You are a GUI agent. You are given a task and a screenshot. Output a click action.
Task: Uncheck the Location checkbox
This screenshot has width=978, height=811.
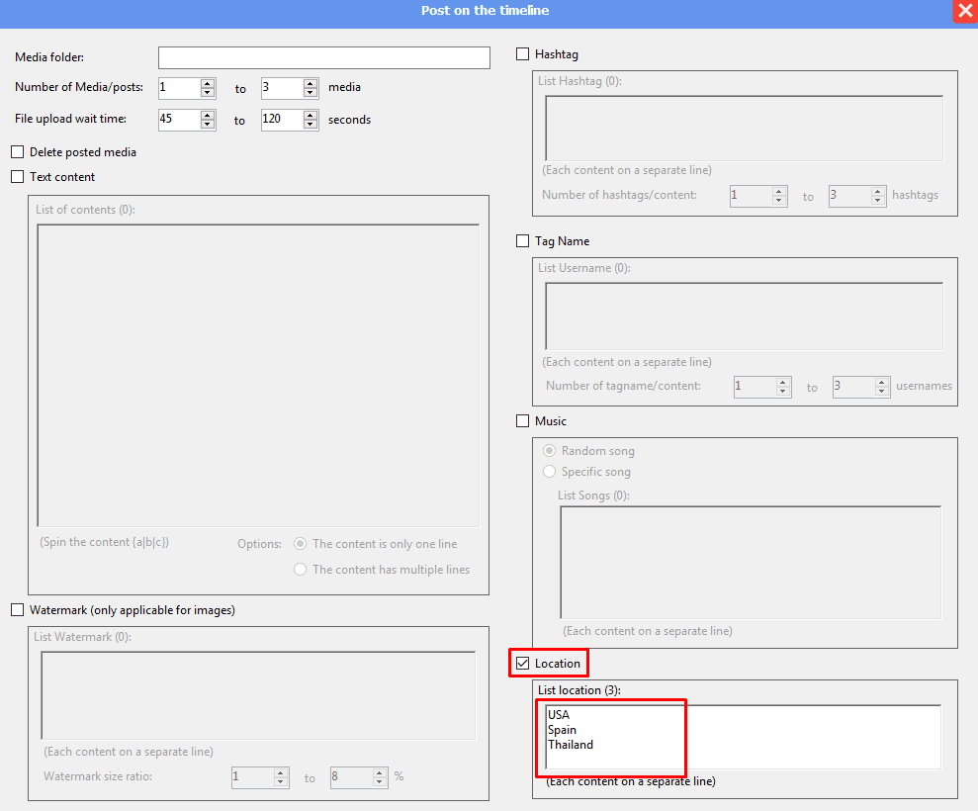(523, 663)
